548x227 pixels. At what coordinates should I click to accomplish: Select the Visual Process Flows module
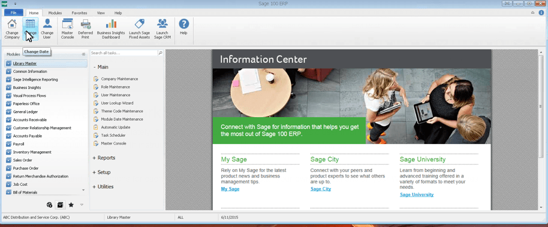pyautogui.click(x=46, y=96)
